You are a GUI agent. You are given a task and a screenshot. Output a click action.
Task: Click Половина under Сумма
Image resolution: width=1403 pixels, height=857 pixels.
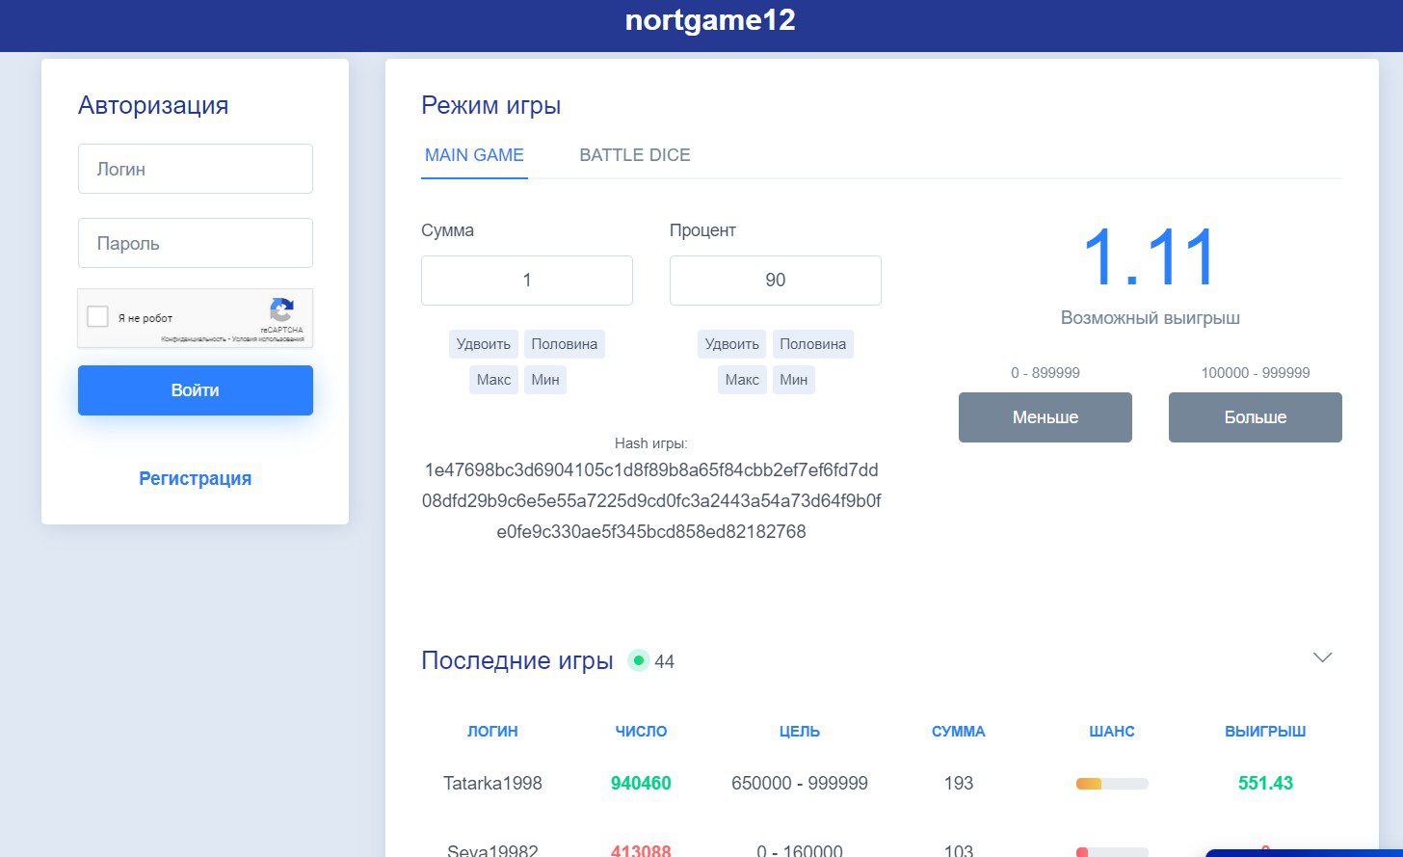pos(565,344)
